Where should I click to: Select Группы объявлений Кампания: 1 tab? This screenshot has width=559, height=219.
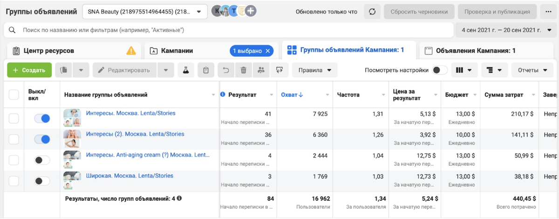pos(349,50)
